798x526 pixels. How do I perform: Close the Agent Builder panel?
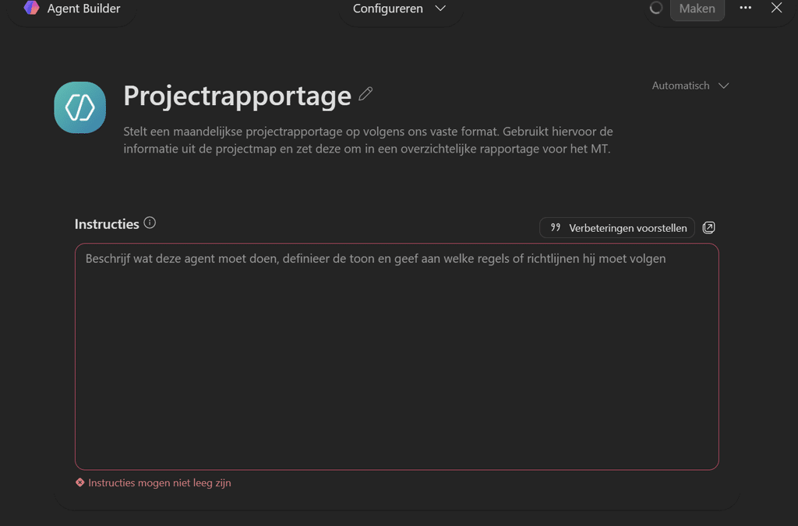tap(776, 8)
